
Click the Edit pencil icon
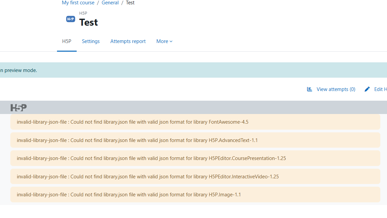(x=367, y=89)
